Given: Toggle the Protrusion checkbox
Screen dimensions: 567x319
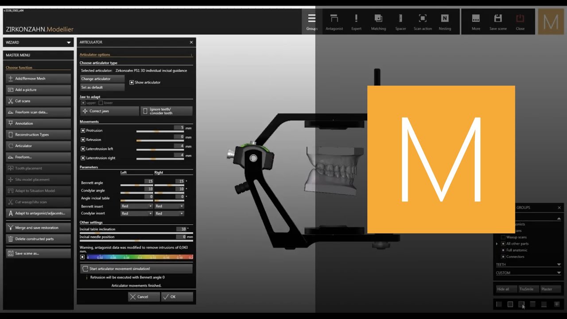Looking at the screenshot, I should coord(83,131).
